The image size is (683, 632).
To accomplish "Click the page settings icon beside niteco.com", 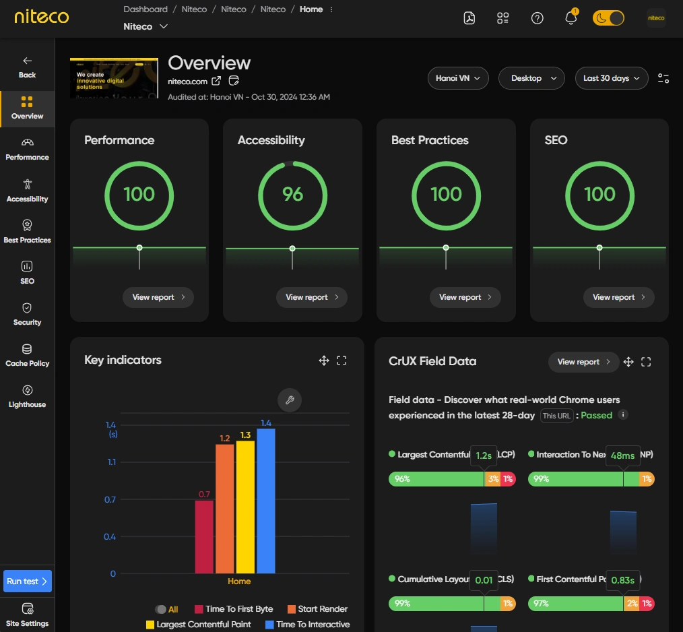I will [234, 81].
